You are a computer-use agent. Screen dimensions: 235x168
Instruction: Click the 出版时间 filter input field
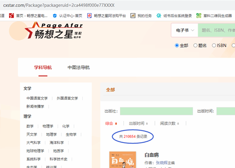pos(226,111)
